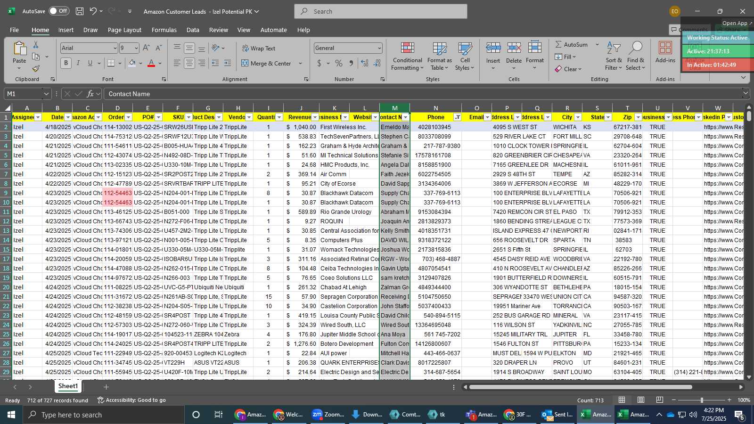This screenshot has height=424, width=754.
Task: Open Find & Select menu
Action: click(636, 56)
